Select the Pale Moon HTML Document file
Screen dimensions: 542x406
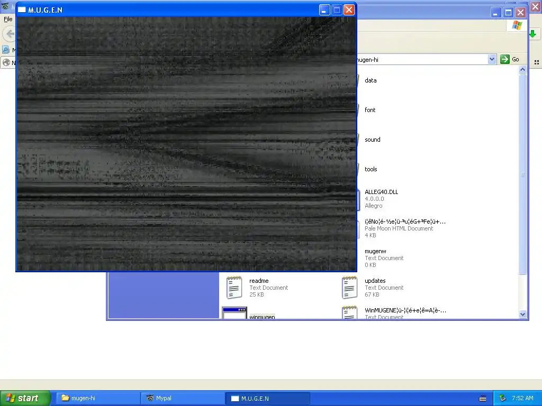pos(405,222)
